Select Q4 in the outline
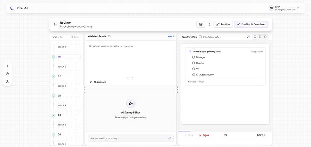The image size is (311, 147). [59, 115]
